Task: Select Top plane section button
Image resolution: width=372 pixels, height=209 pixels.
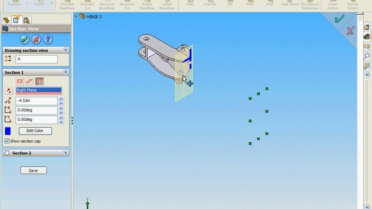Action: (29, 81)
